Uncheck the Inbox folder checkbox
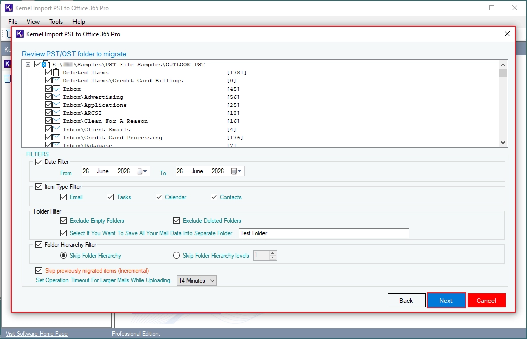Image resolution: width=527 pixels, height=339 pixels. tap(49, 88)
